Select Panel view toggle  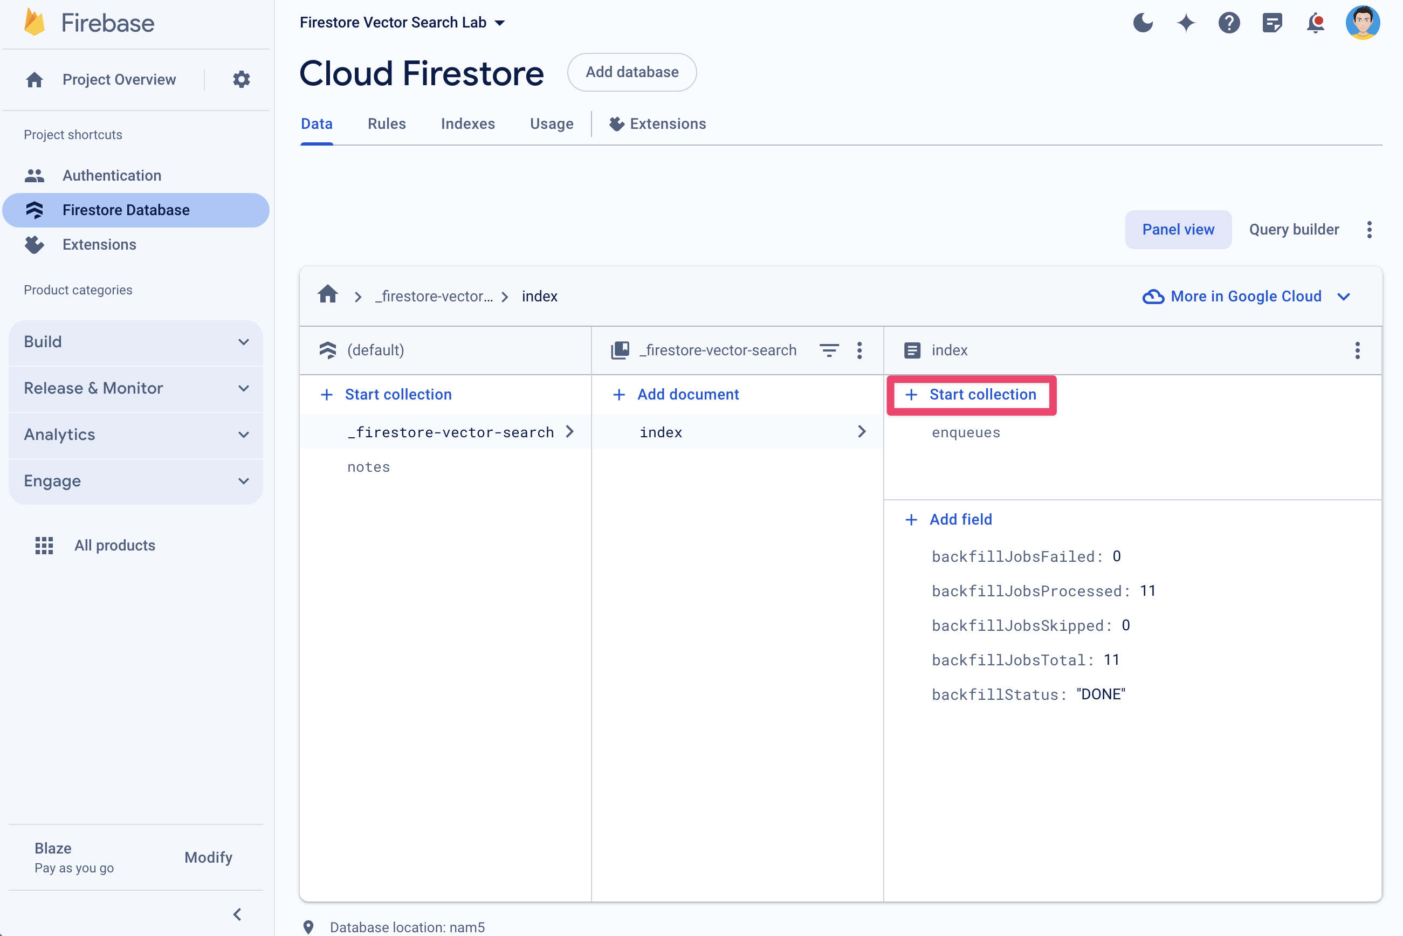(1178, 230)
